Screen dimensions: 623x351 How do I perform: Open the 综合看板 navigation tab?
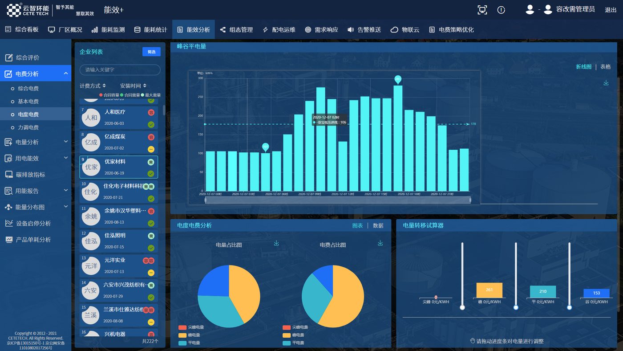pos(22,30)
